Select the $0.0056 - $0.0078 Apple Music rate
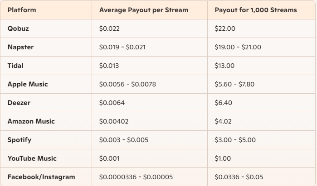 [x=127, y=84]
